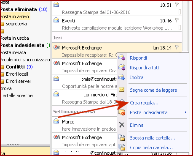Click the Rispondi reply icon

click(122, 57)
